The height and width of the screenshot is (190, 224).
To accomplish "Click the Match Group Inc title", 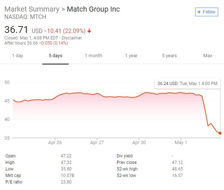I will 94,9.
